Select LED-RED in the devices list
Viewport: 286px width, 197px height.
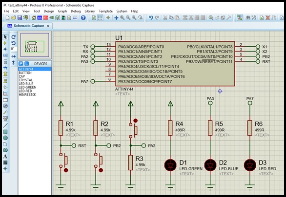tap(35, 91)
